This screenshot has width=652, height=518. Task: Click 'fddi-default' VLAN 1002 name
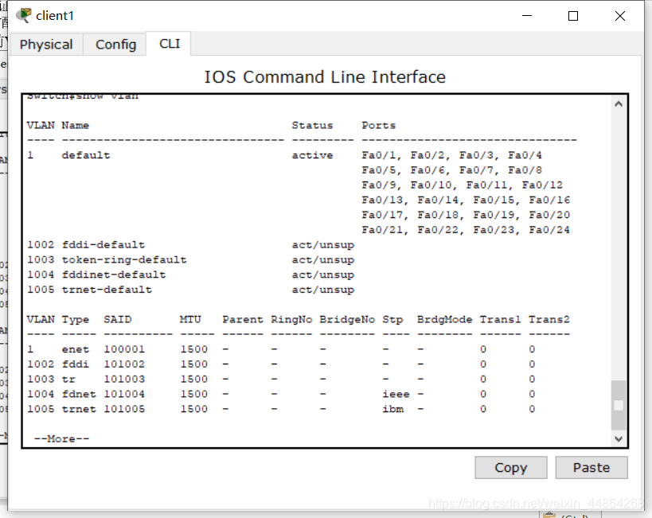[x=103, y=245]
